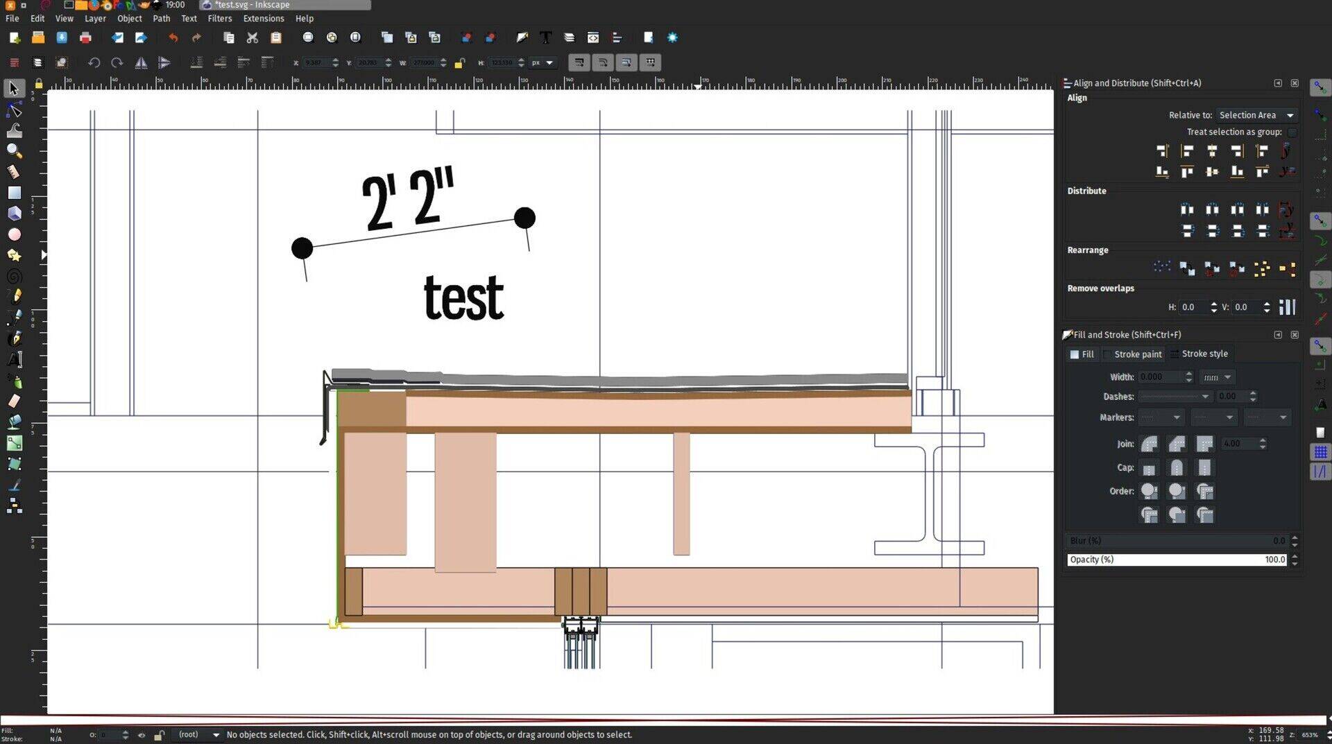Select the Rectangle tool
Image resolution: width=1332 pixels, height=744 pixels.
(x=14, y=193)
